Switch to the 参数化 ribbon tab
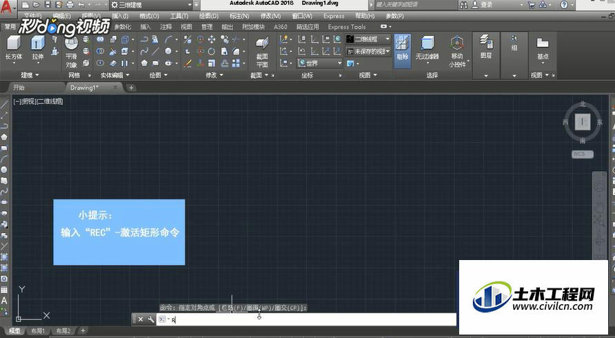 [123, 27]
